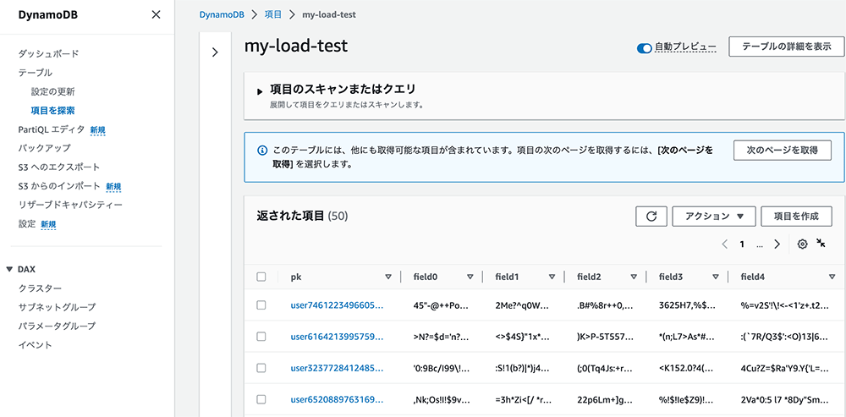The image size is (846, 417).
Task: Sort by field4 column arrow
Action: pyautogui.click(x=832, y=277)
